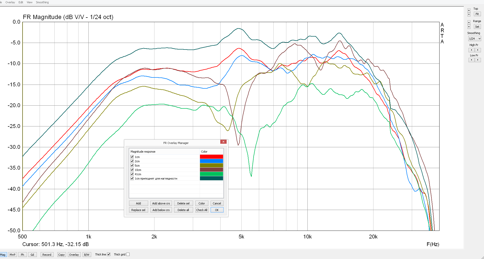Select '1cm приподнят для наглядности' row label
484x259 pixels.
click(x=156, y=179)
